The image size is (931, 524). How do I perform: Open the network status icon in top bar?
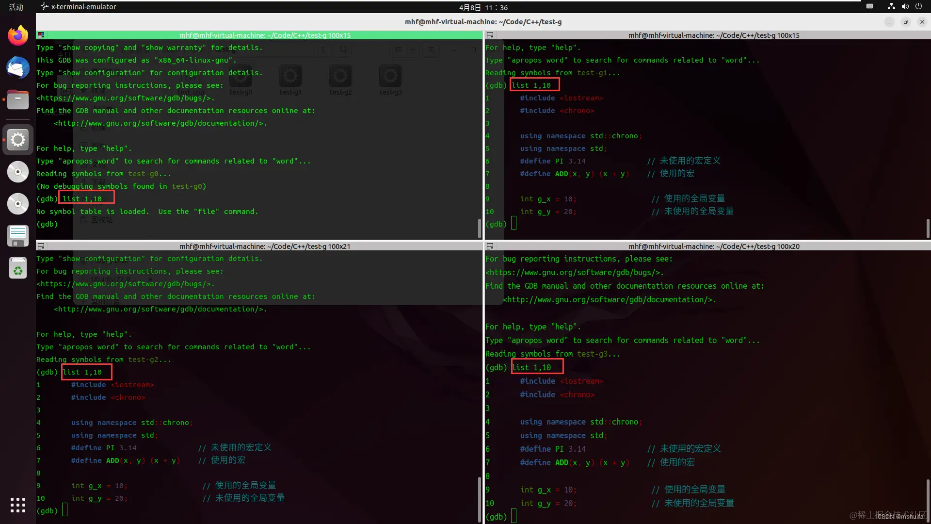891,7
